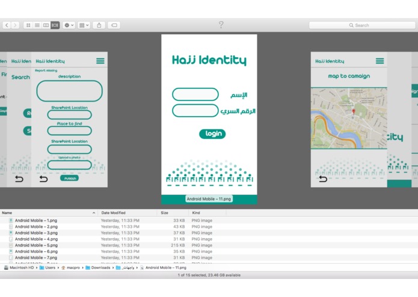This screenshot has width=418, height=297.
Task: Click back arrow in map preview
Action: pos(323,179)
